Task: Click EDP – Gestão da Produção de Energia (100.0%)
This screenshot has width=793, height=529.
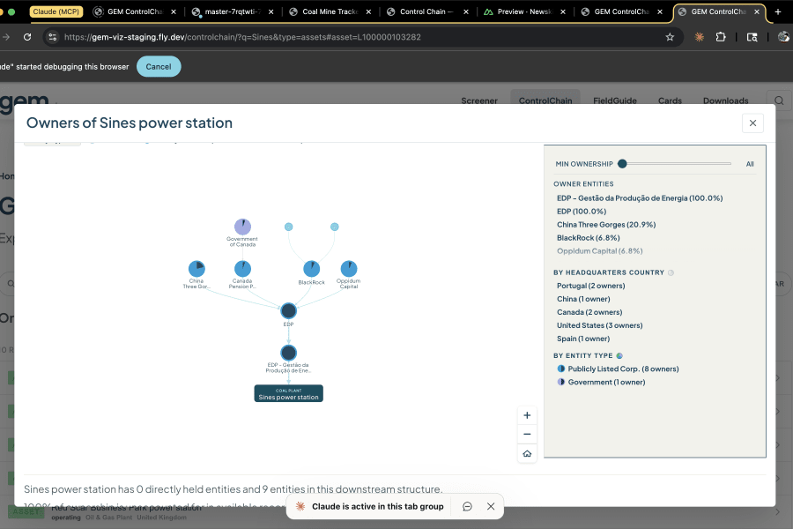Action: tap(640, 198)
